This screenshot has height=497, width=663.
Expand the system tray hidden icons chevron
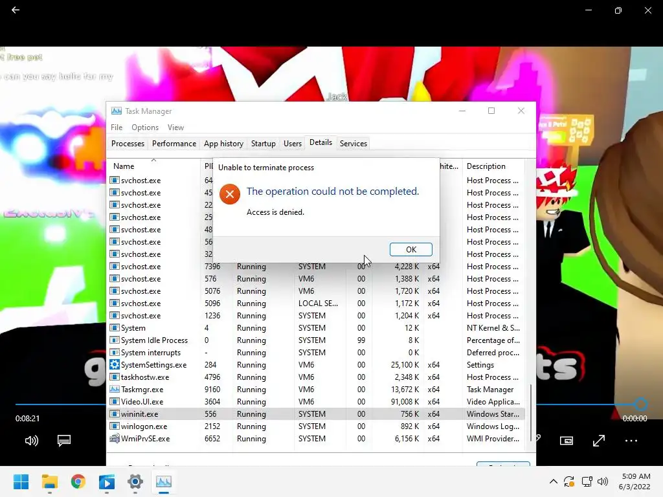coord(553,481)
